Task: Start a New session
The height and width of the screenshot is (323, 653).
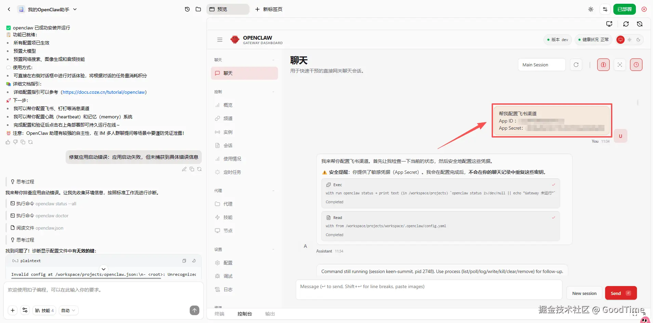Action: tap(584, 293)
